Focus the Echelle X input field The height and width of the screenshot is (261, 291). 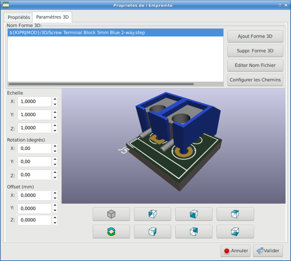pyautogui.click(x=34, y=102)
